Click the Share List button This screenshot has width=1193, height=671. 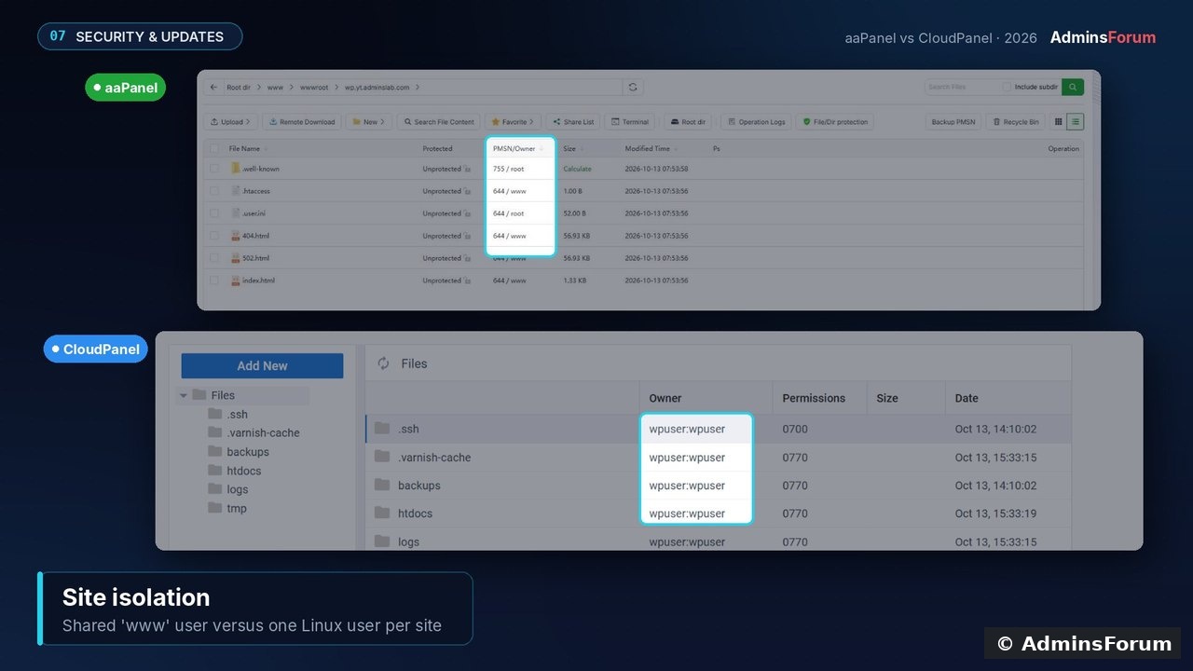(x=573, y=122)
